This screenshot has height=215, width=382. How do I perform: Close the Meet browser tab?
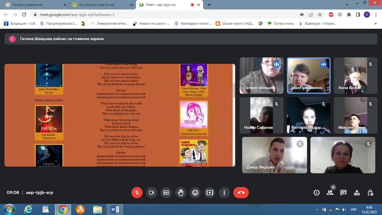coord(198,5)
